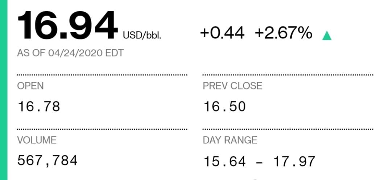Click the +0.44 price change value
Screen dimensions: 381x180
[x=222, y=33]
